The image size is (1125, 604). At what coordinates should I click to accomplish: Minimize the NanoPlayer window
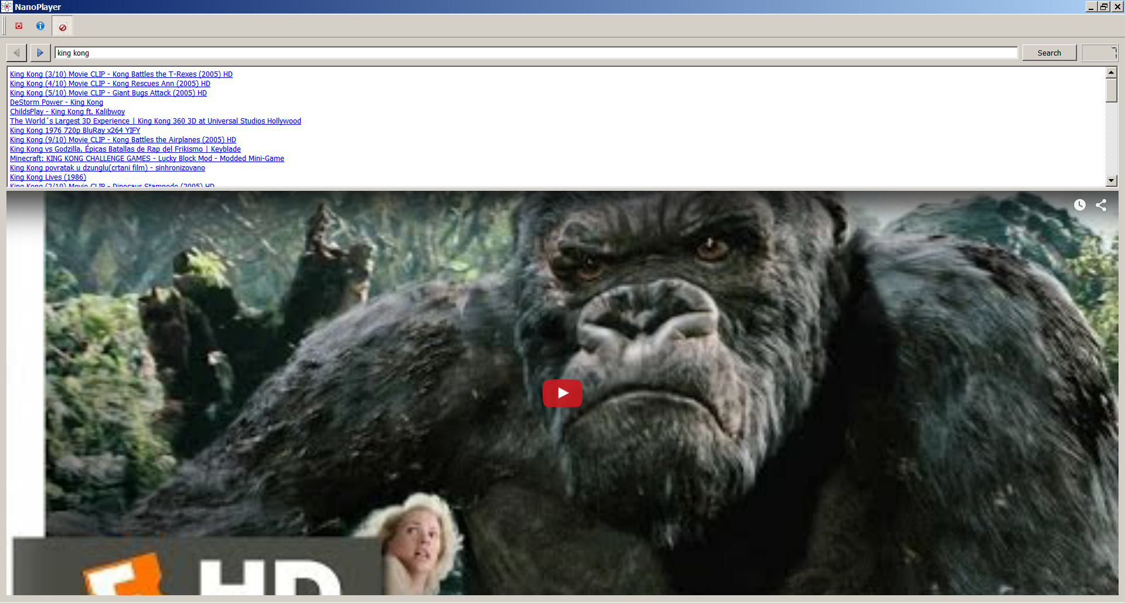coord(1091,7)
